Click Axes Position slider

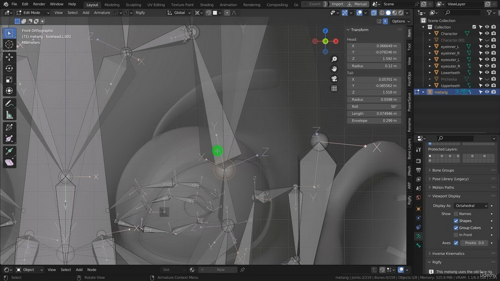coord(474,243)
